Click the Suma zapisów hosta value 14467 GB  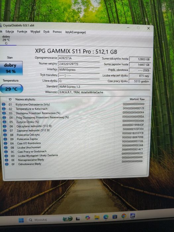tap(140, 65)
